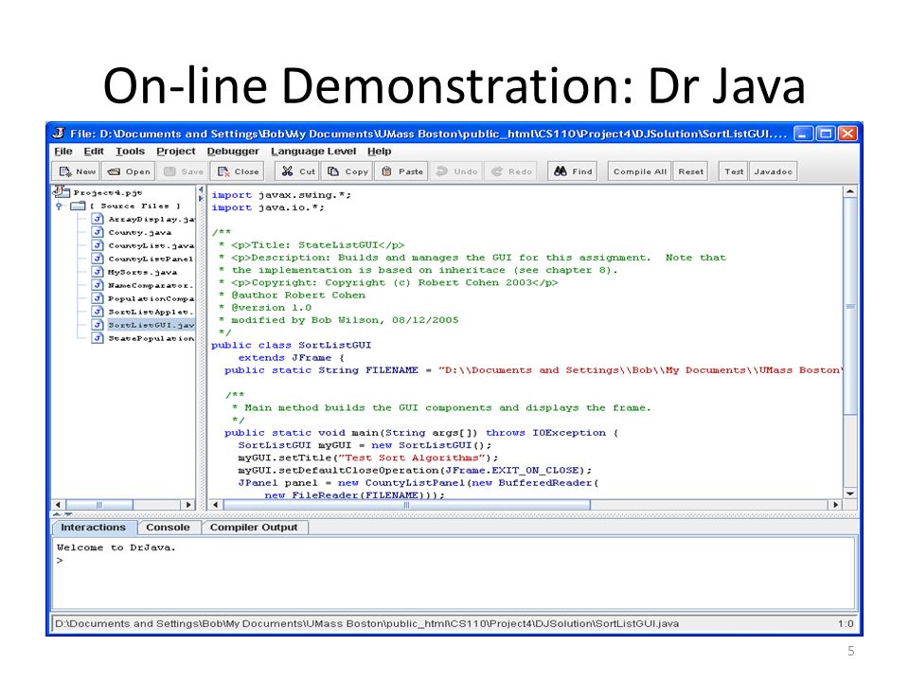Image resolution: width=909 pixels, height=682 pixels.
Task: Click the Copy toolbar icon
Action: (333, 171)
